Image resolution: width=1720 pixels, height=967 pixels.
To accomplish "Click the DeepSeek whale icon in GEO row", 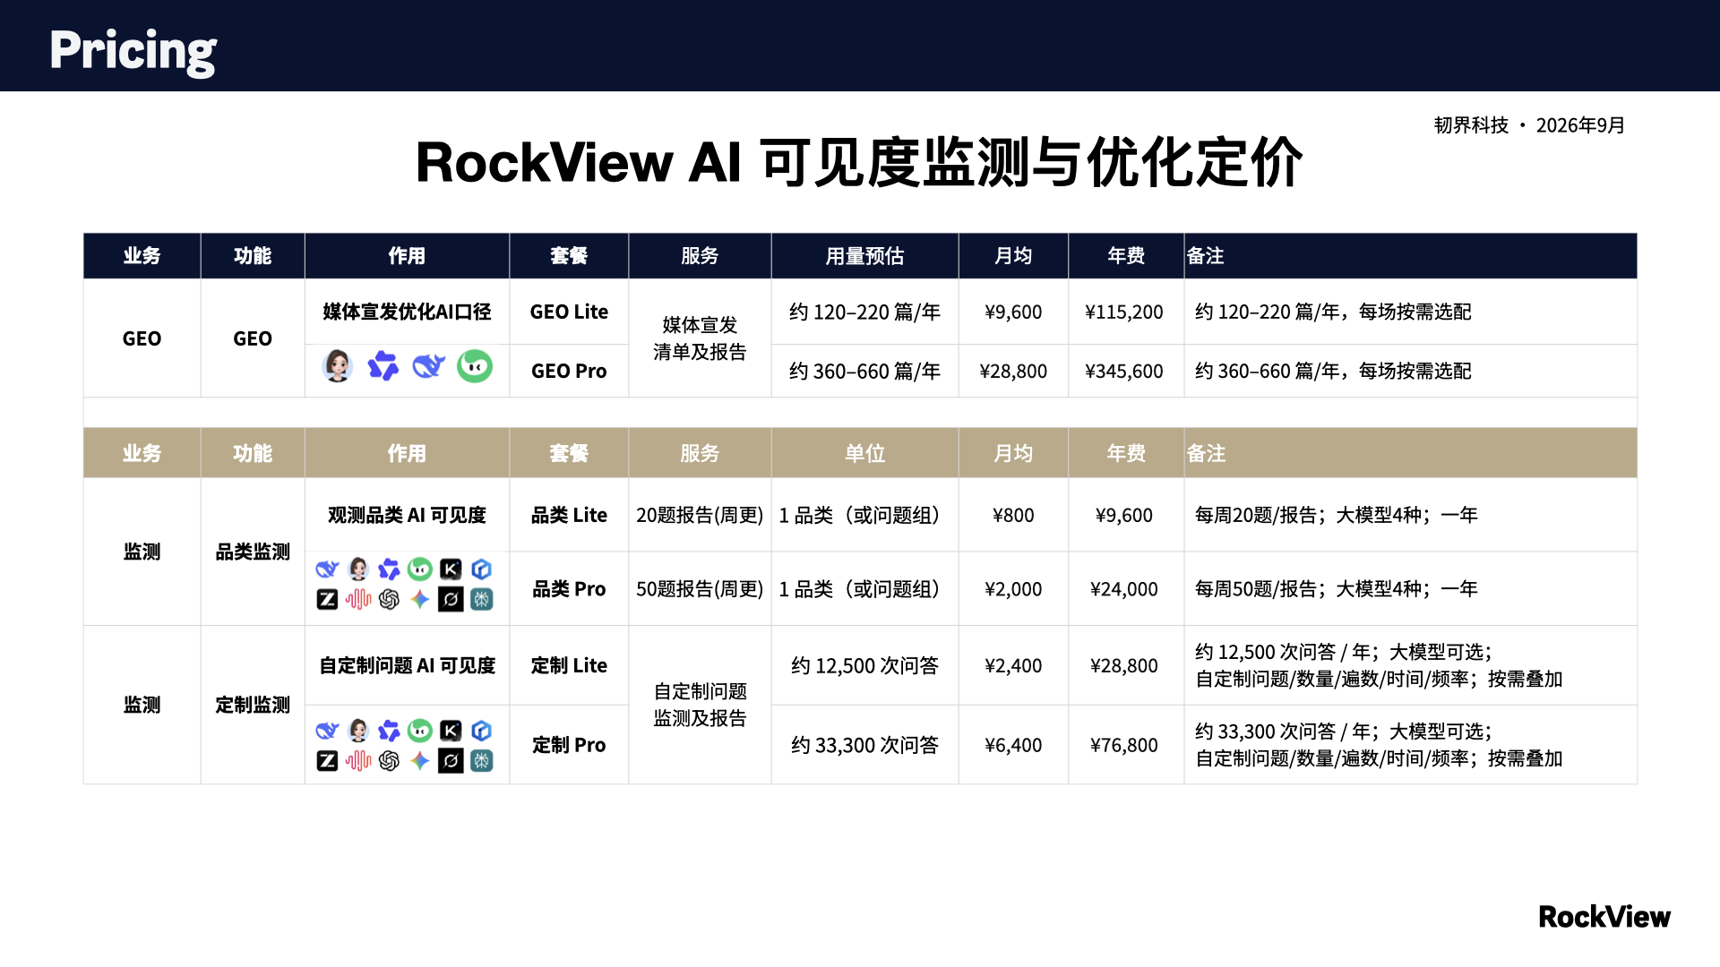I will tap(429, 366).
